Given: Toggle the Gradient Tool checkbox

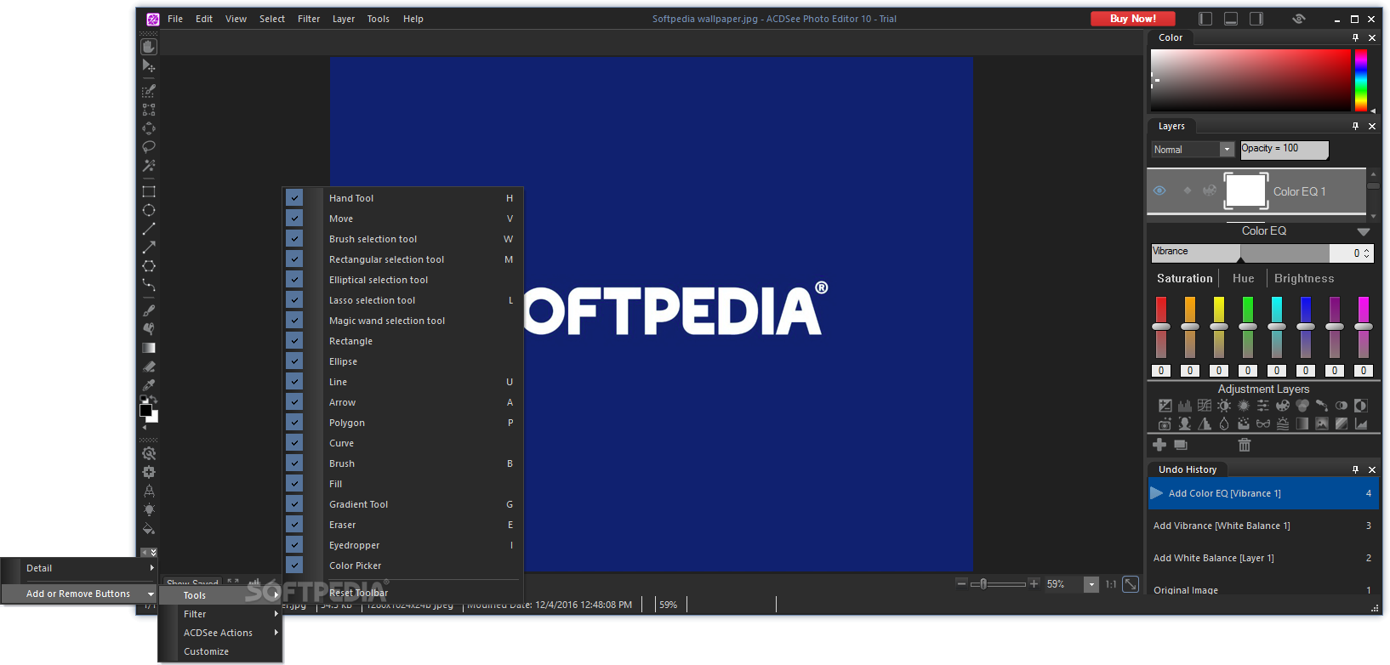Looking at the screenshot, I should [x=294, y=503].
